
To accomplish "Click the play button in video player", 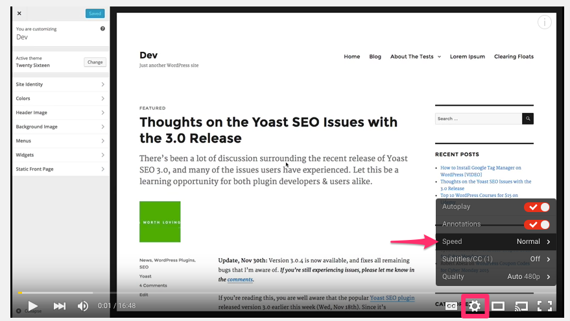I will (33, 305).
